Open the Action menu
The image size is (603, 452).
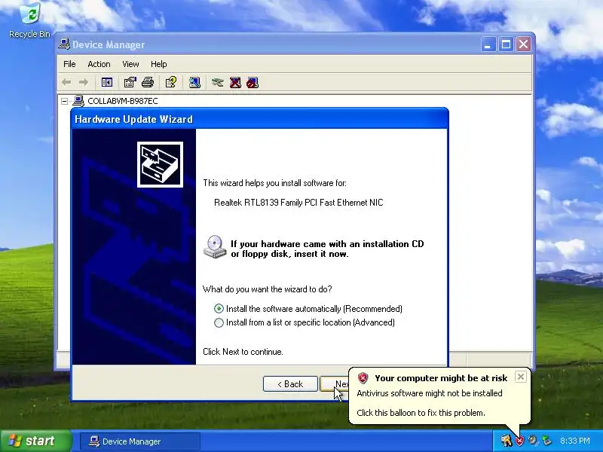[99, 64]
